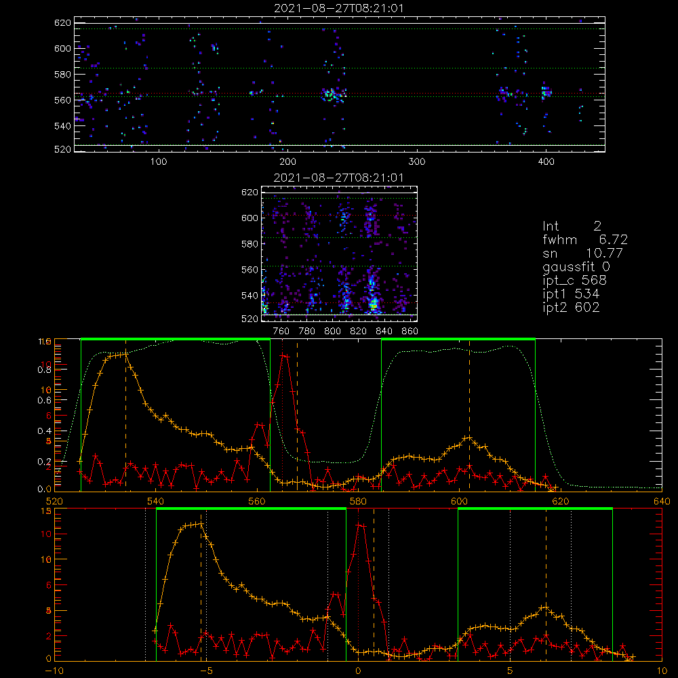This screenshot has width=678, height=678.
Task: Click x-axis label 300 of the wide top image
Action: [417, 162]
